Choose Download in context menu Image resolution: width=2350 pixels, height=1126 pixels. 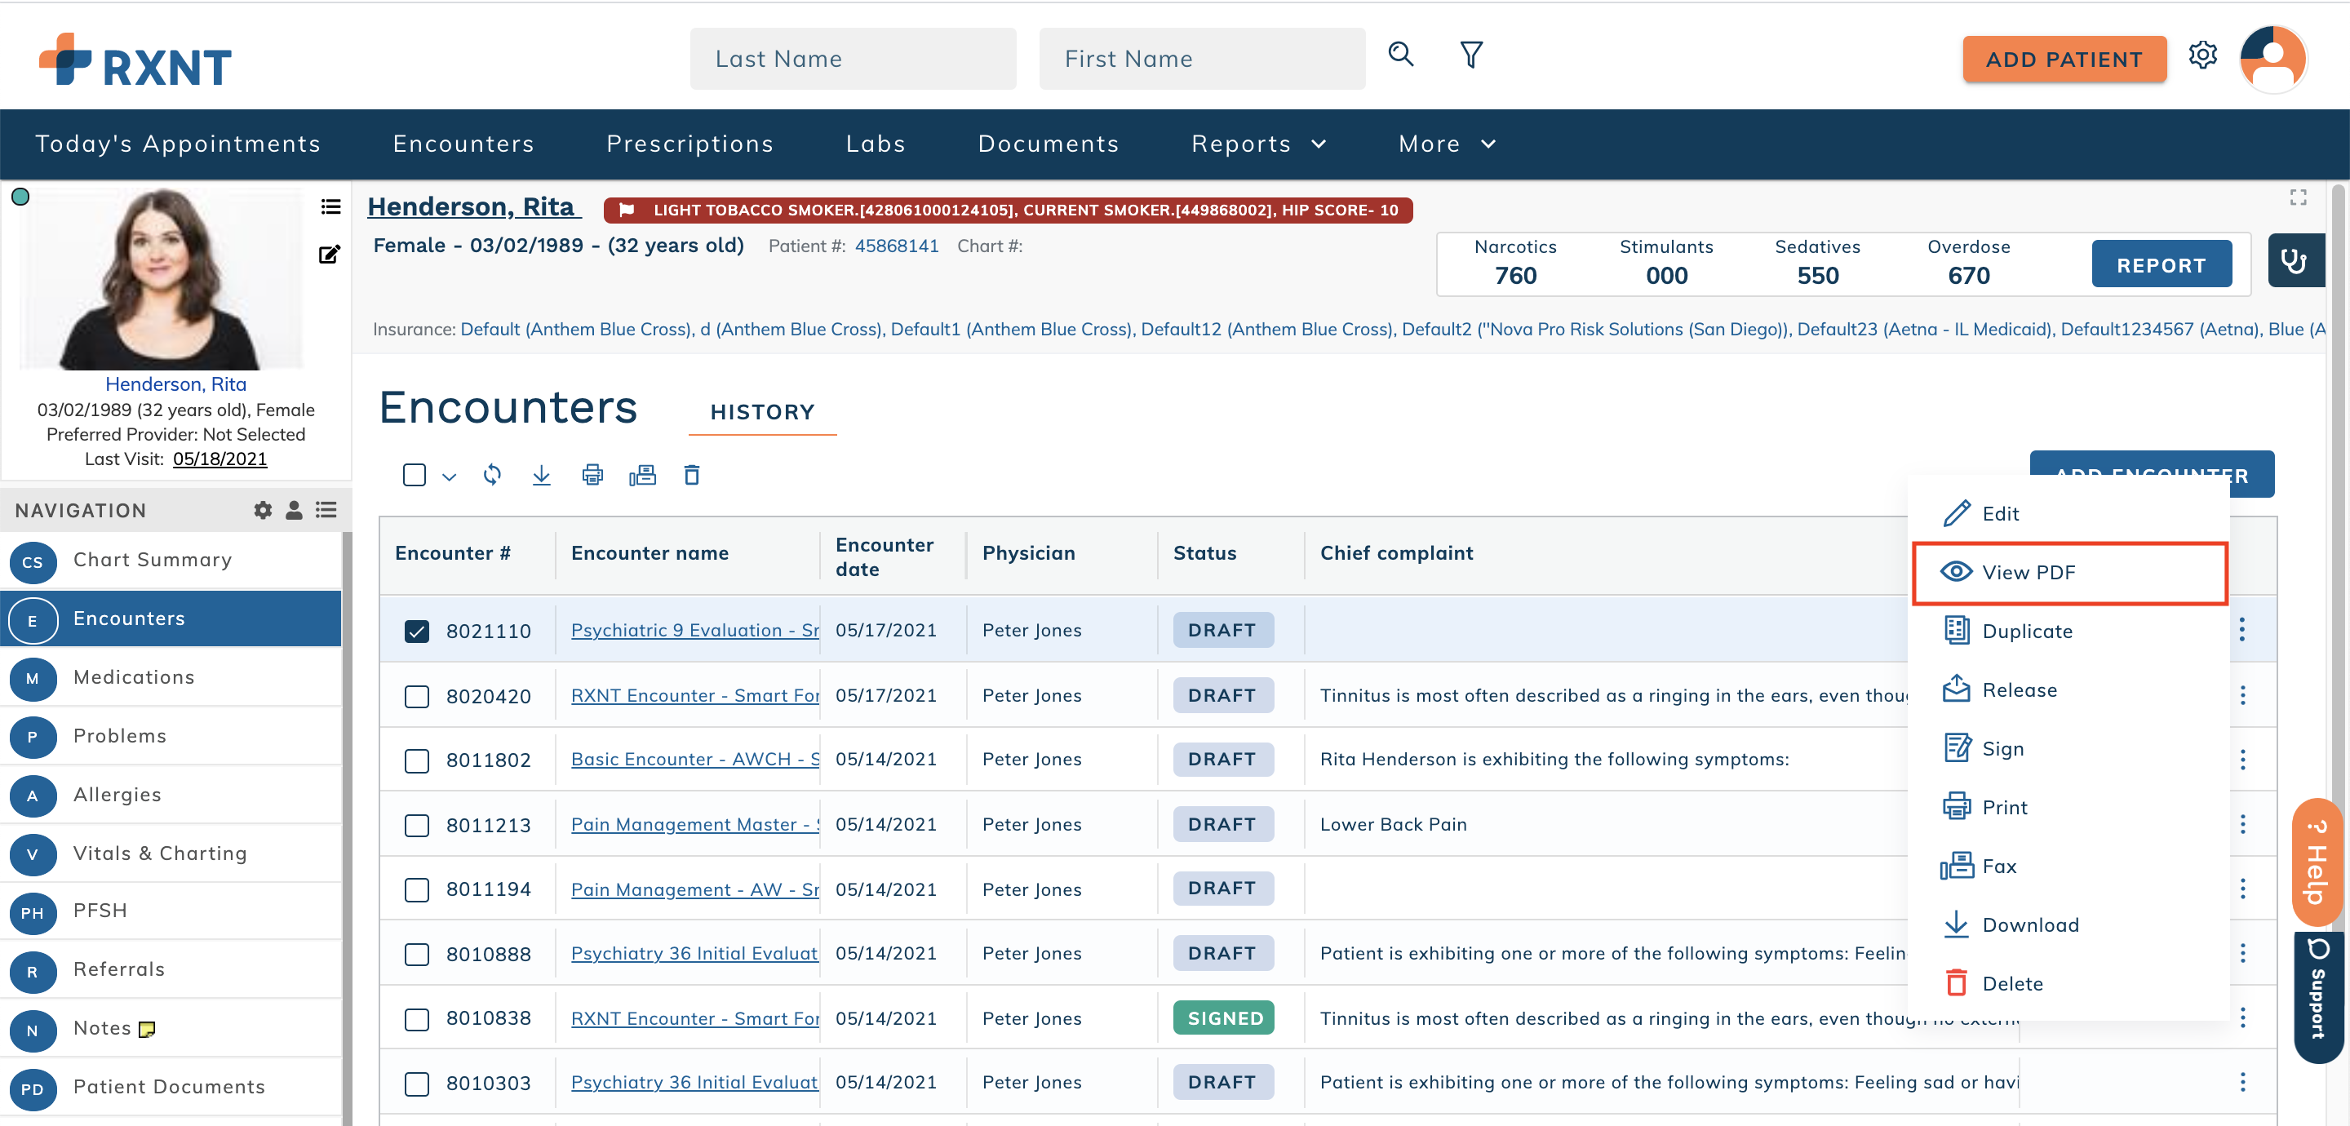pos(2068,925)
